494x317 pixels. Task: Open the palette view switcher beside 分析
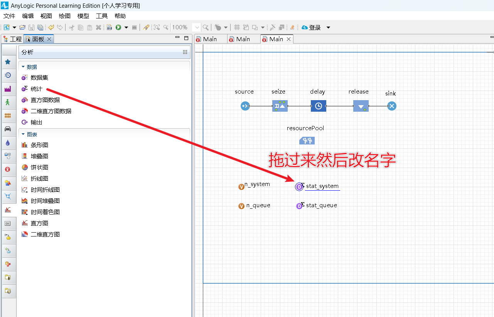(x=185, y=52)
